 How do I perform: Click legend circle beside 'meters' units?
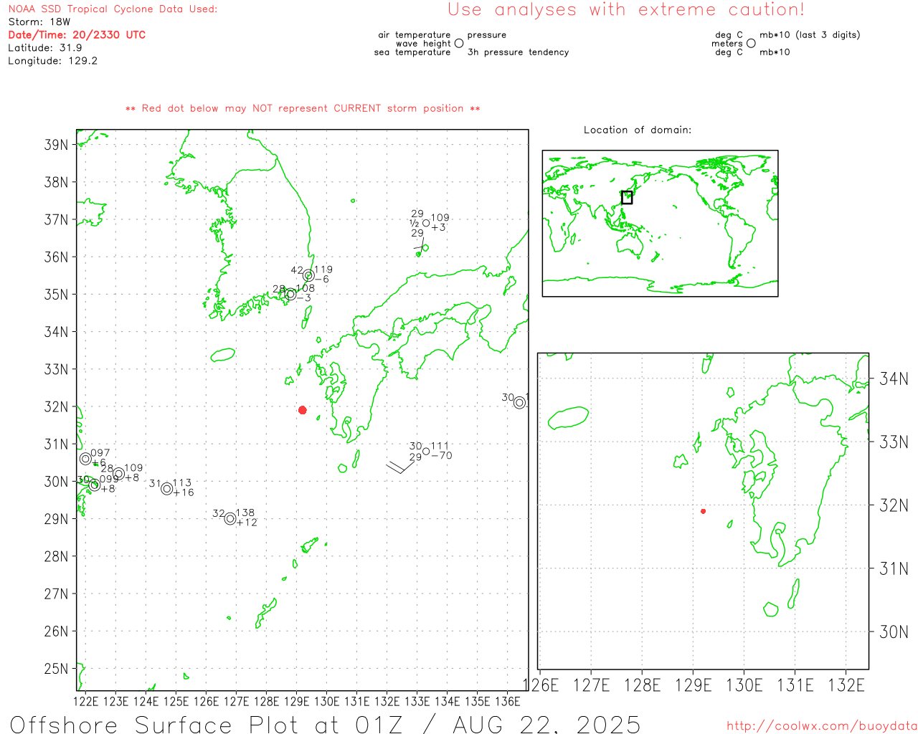(751, 43)
